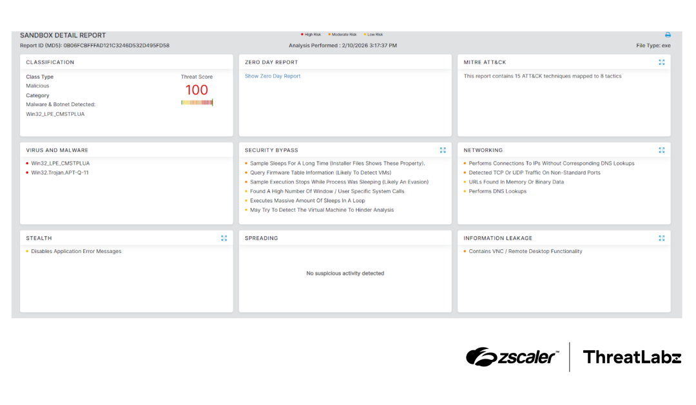Image resolution: width=696 pixels, height=405 pixels.
Task: Expand the Security Bypass panel
Action: 443,150
